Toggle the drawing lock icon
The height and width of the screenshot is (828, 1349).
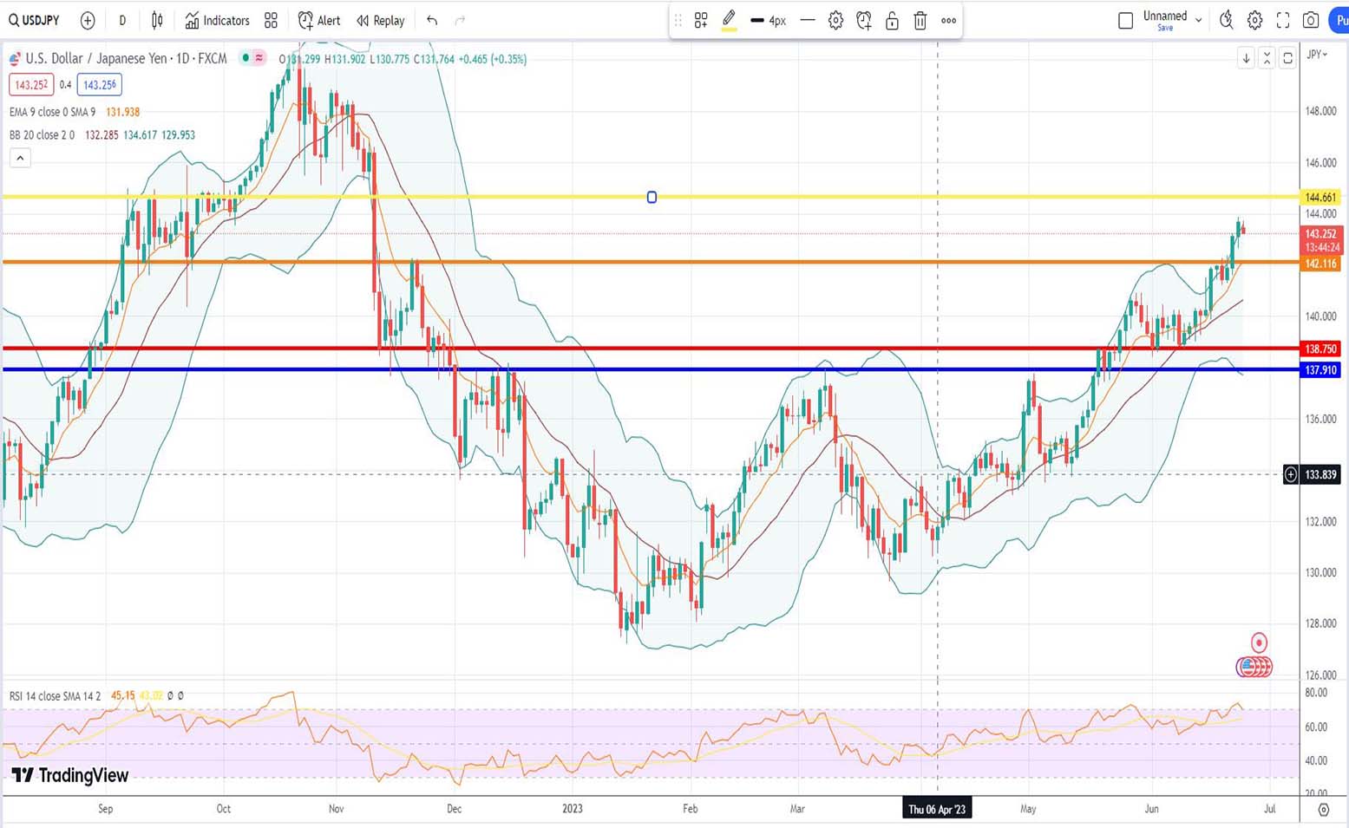point(892,20)
